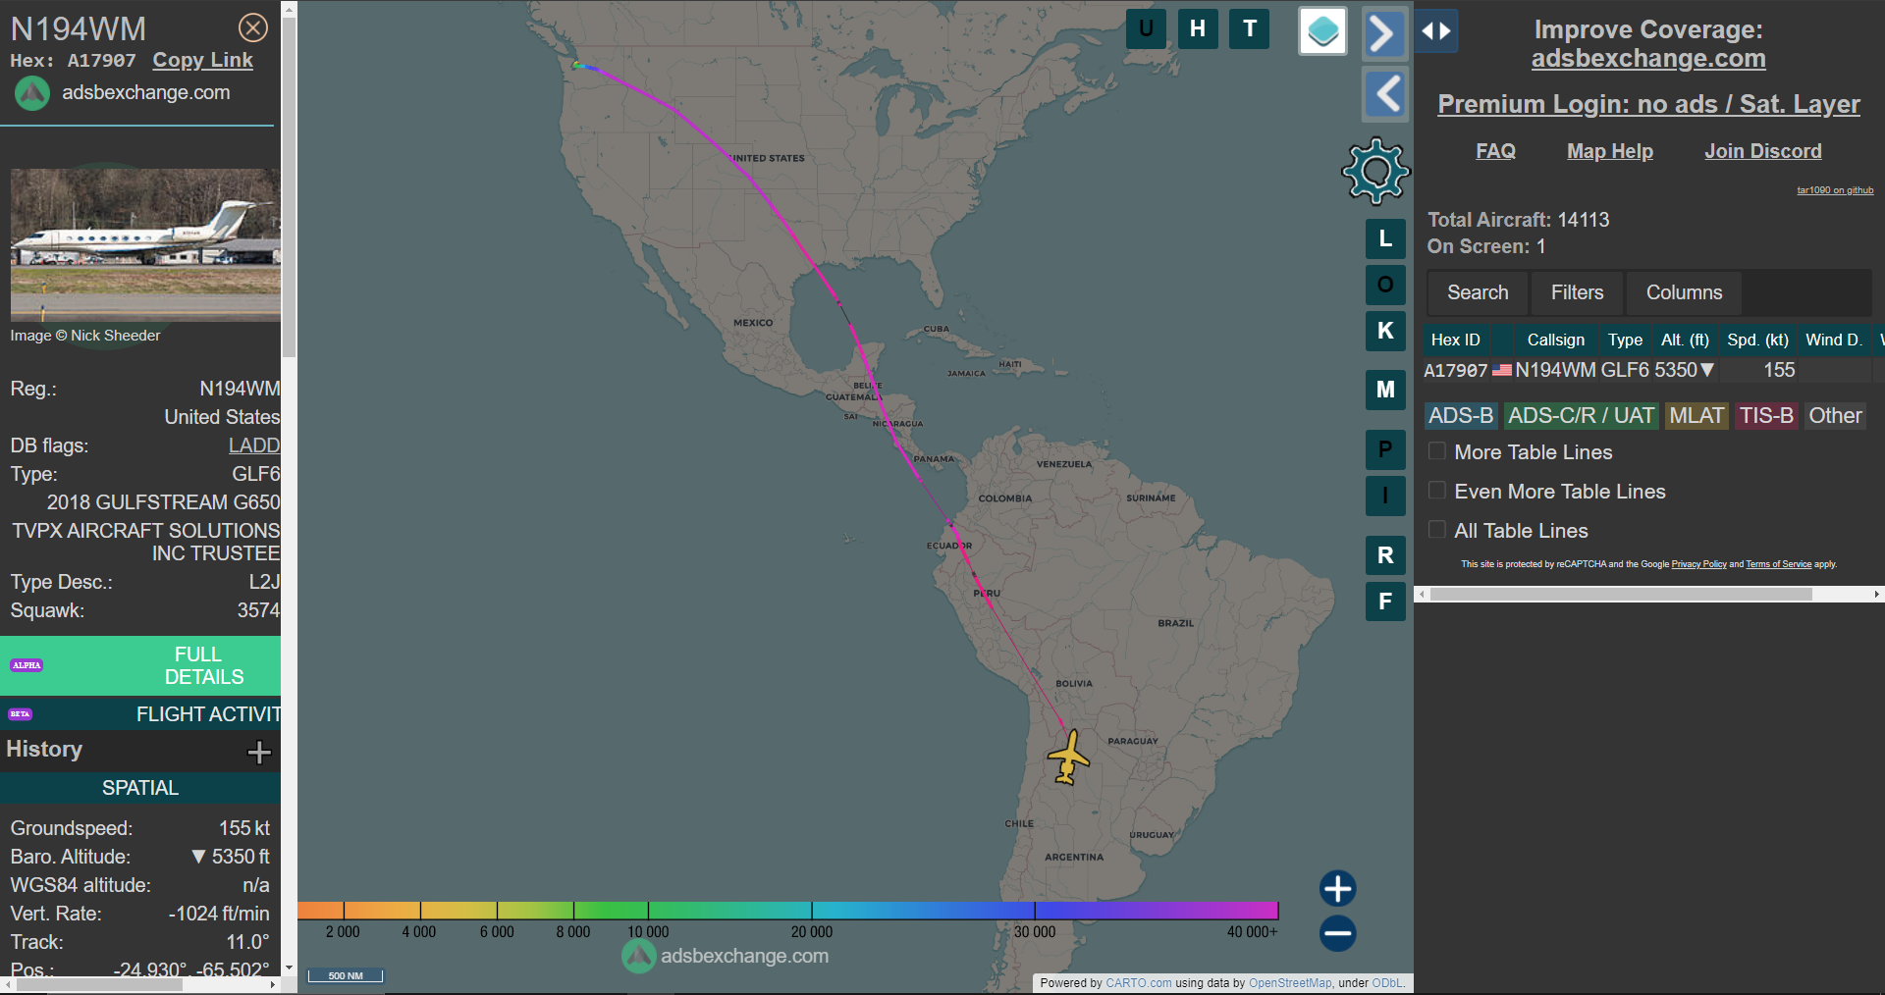Click the right chevron arrow button
The height and width of the screenshot is (995, 1885).
pyautogui.click(x=1384, y=34)
